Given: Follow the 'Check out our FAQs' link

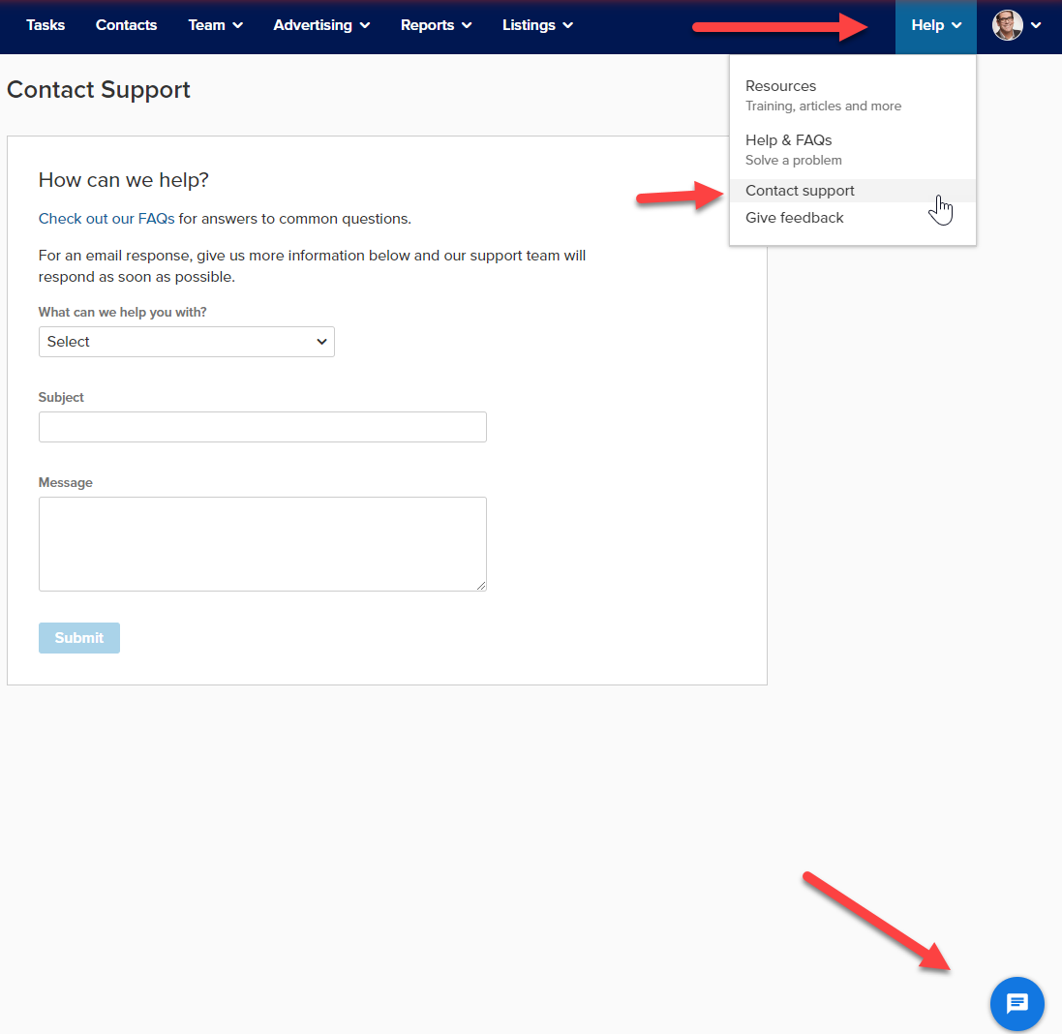Looking at the screenshot, I should coord(106,219).
